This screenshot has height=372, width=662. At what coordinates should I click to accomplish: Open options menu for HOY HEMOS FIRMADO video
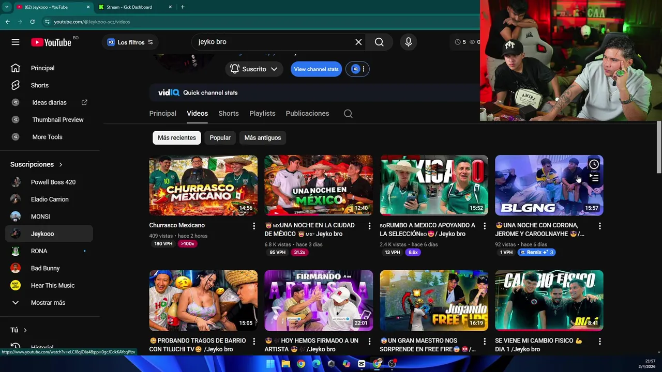[369, 341]
